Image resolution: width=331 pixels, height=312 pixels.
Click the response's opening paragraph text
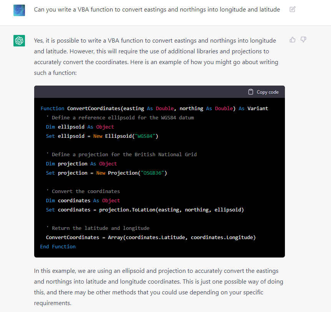pos(156,56)
